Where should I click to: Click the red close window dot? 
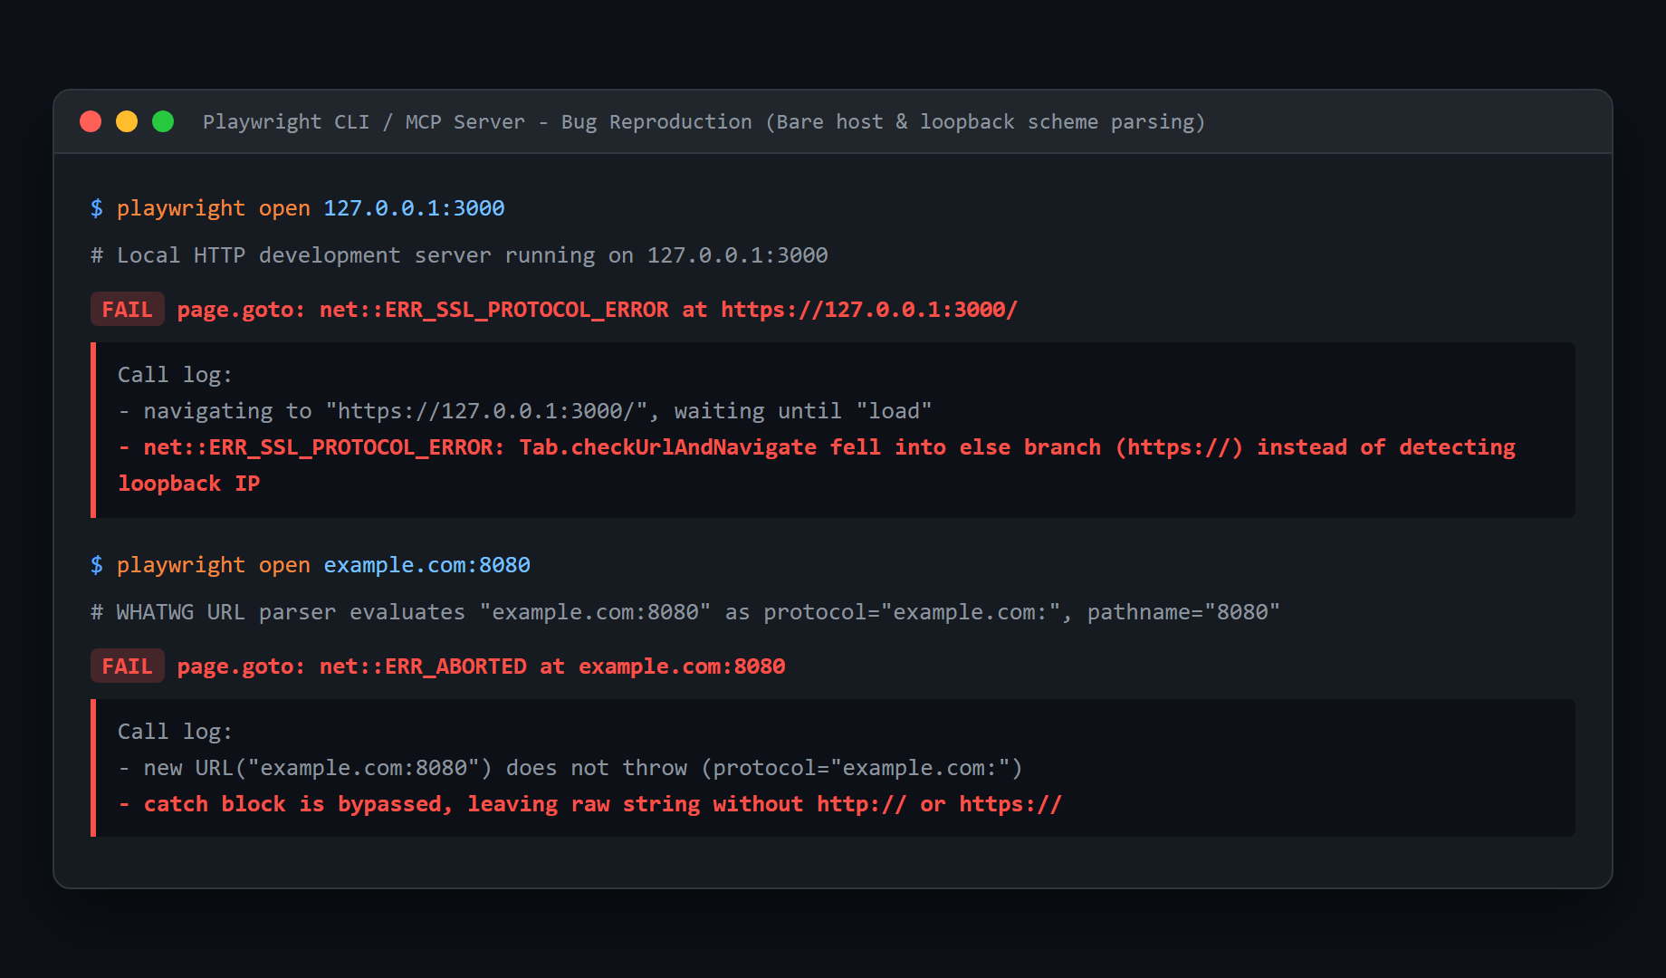[x=91, y=121]
